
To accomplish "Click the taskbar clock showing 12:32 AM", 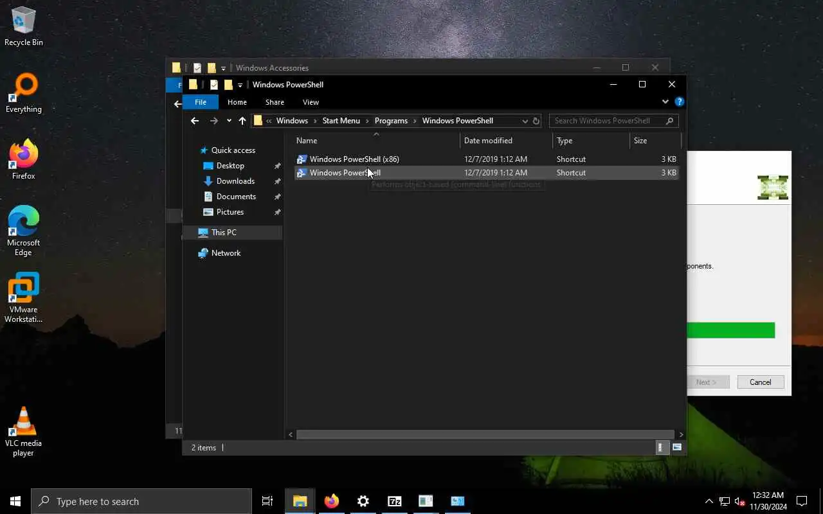I will (768, 501).
